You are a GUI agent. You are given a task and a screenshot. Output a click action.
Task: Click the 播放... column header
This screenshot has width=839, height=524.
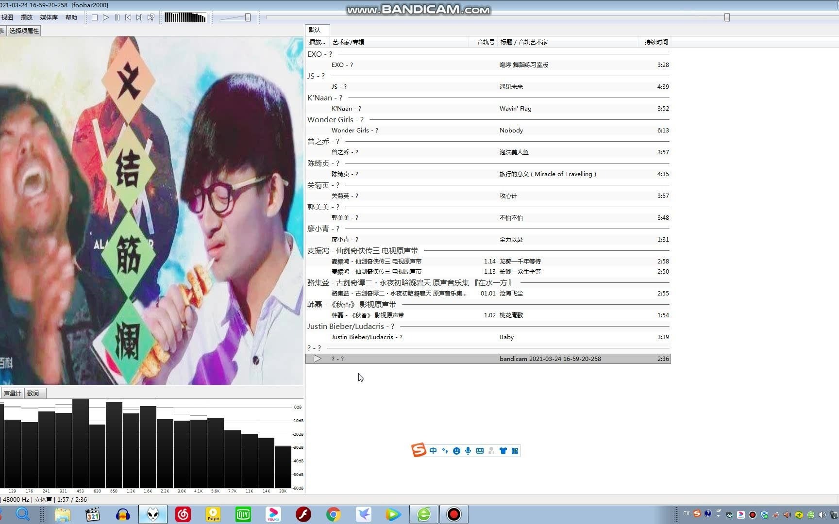click(x=318, y=42)
